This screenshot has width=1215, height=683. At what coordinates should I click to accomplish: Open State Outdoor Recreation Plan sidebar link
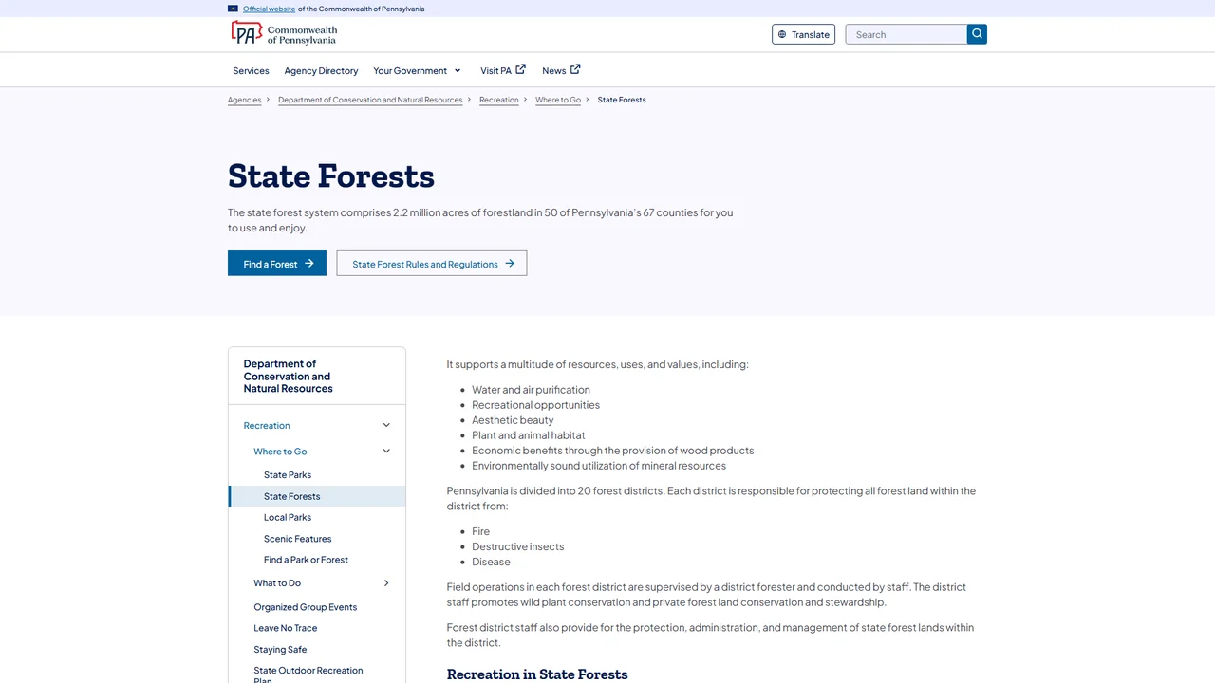pos(308,674)
